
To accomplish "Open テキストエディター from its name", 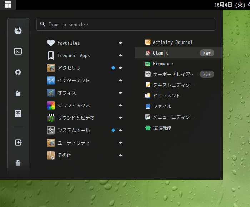I will tap(174, 85).
